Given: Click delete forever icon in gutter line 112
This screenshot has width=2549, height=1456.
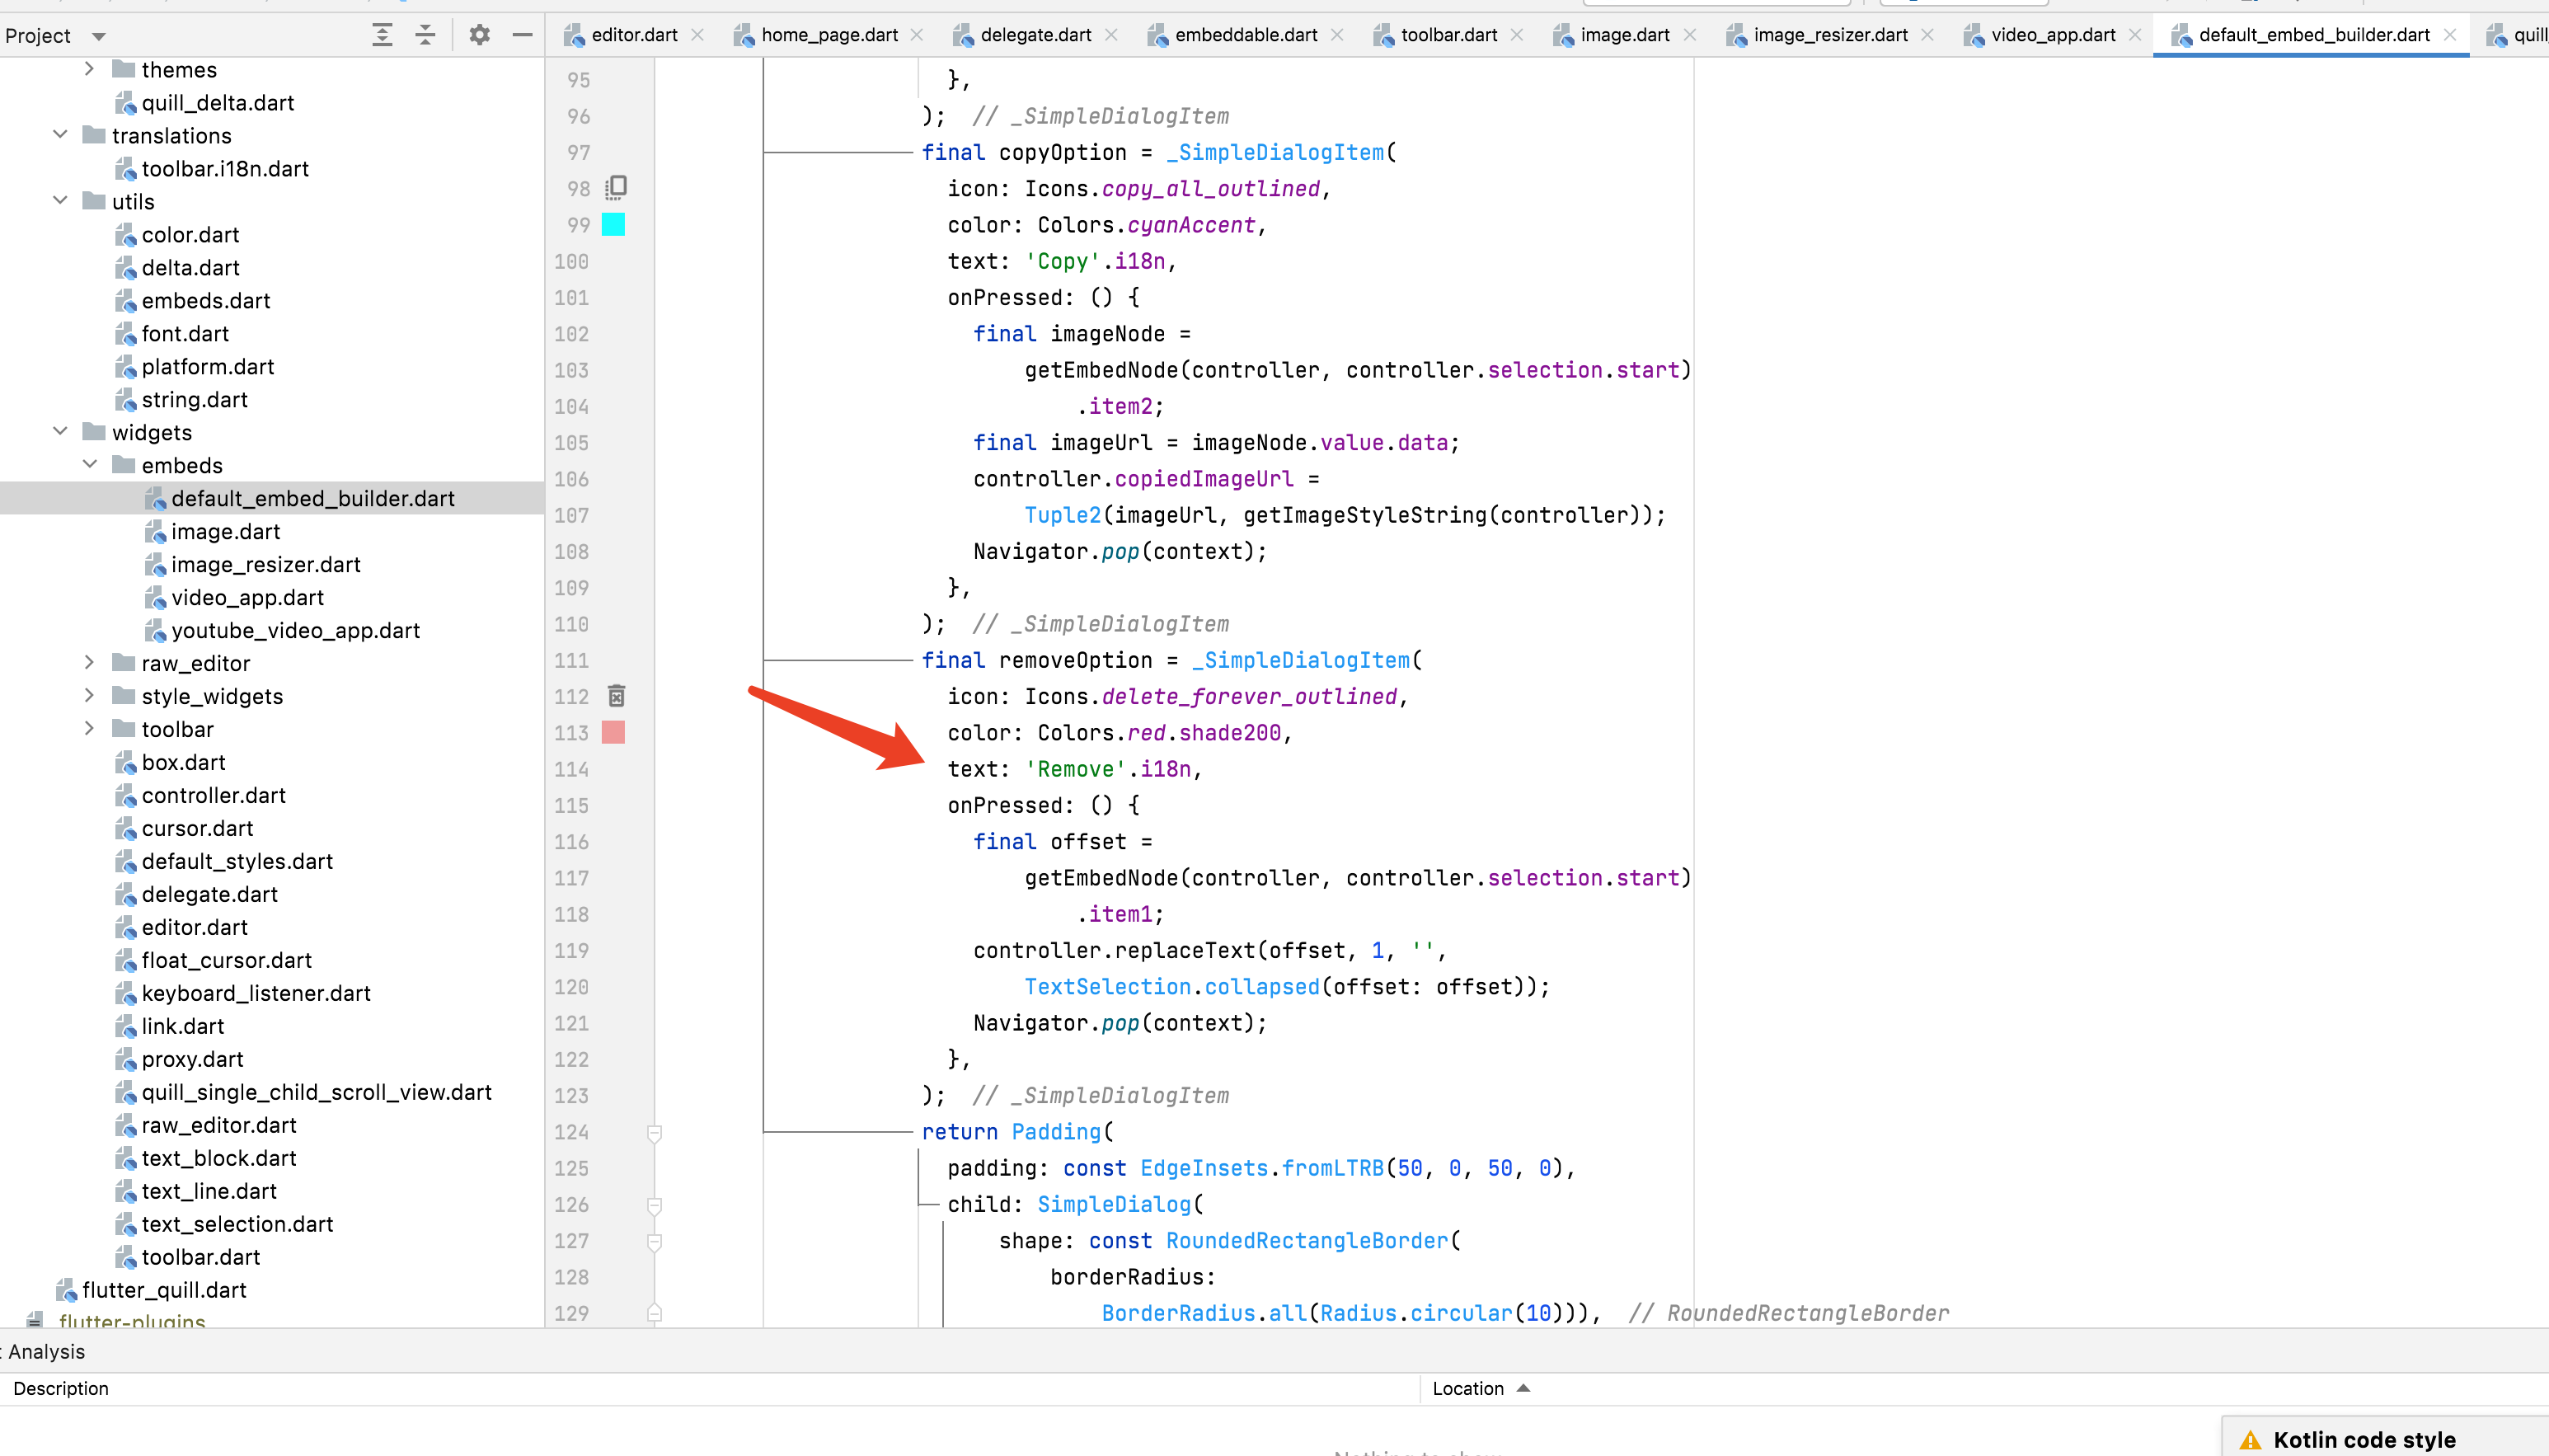Looking at the screenshot, I should point(617,696).
